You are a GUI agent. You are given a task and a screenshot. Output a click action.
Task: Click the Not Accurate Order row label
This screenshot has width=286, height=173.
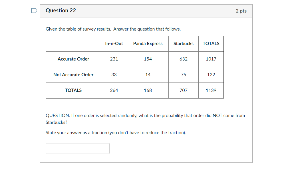73,75
